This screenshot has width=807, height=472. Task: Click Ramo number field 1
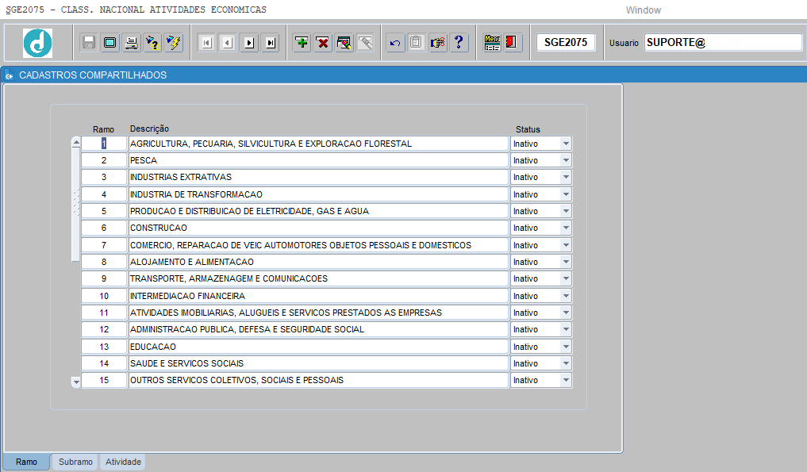[104, 144]
